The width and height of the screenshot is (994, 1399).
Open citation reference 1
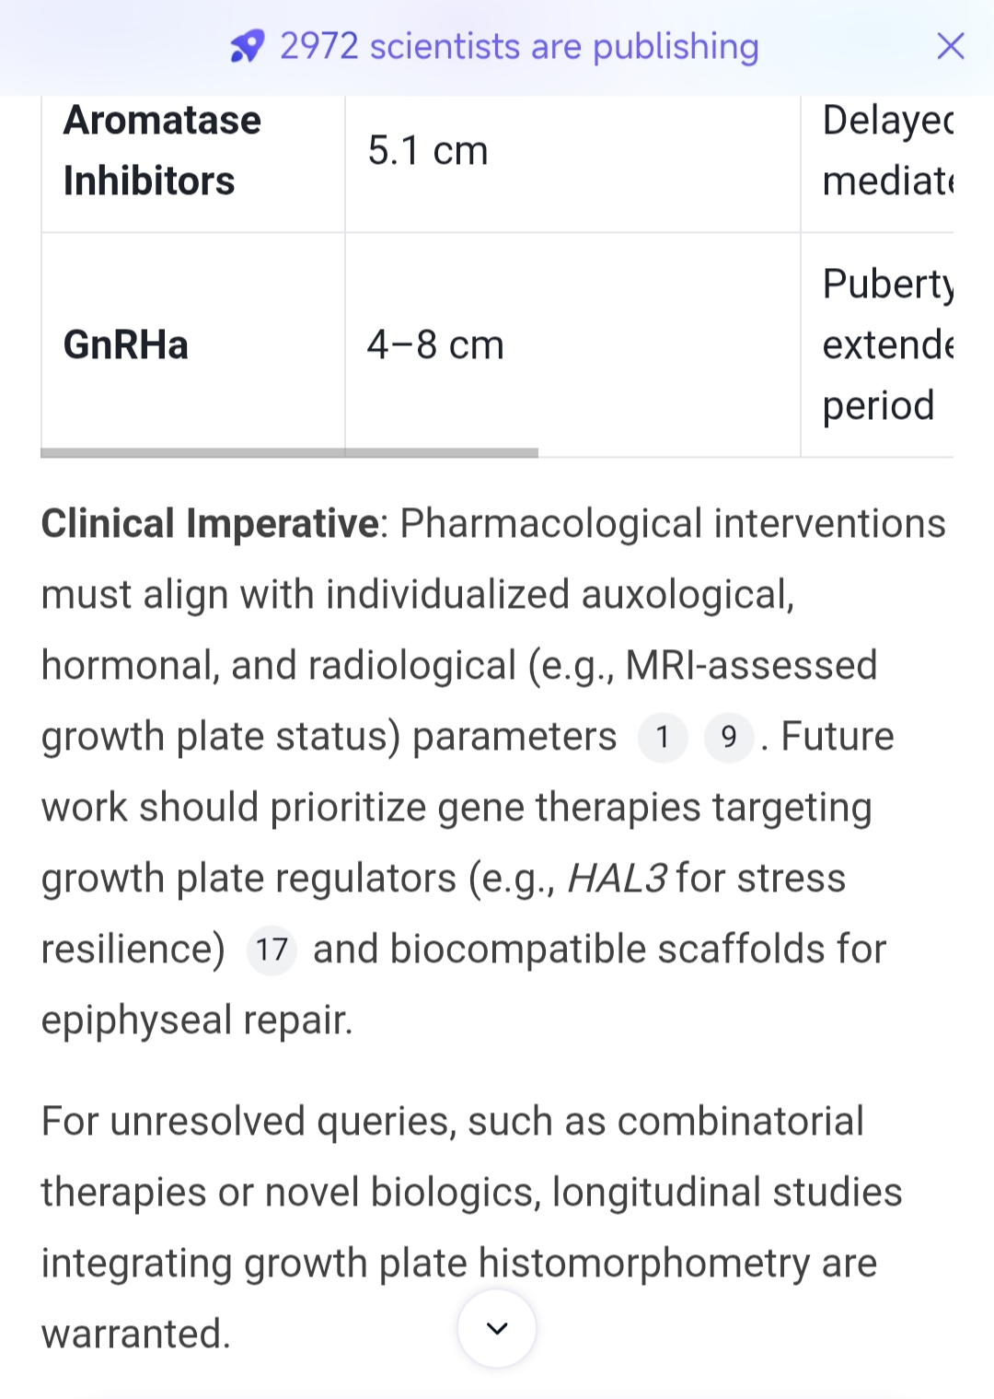click(x=662, y=737)
